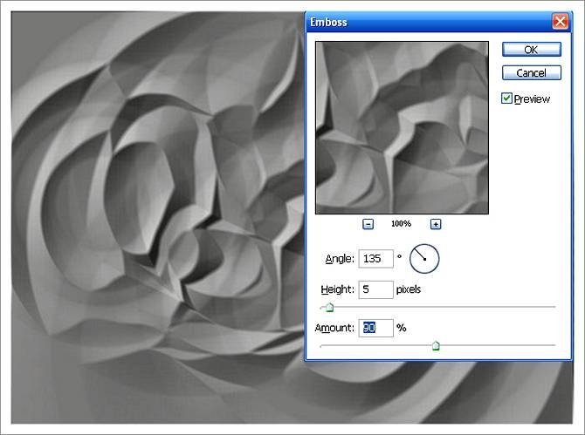The height and width of the screenshot is (435, 585).
Task: Click the Height text label
Action: point(338,289)
